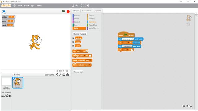Image resolution: width=198 pixels, height=111 pixels.
Task: Click the Scratch logo
Action: [6, 6]
